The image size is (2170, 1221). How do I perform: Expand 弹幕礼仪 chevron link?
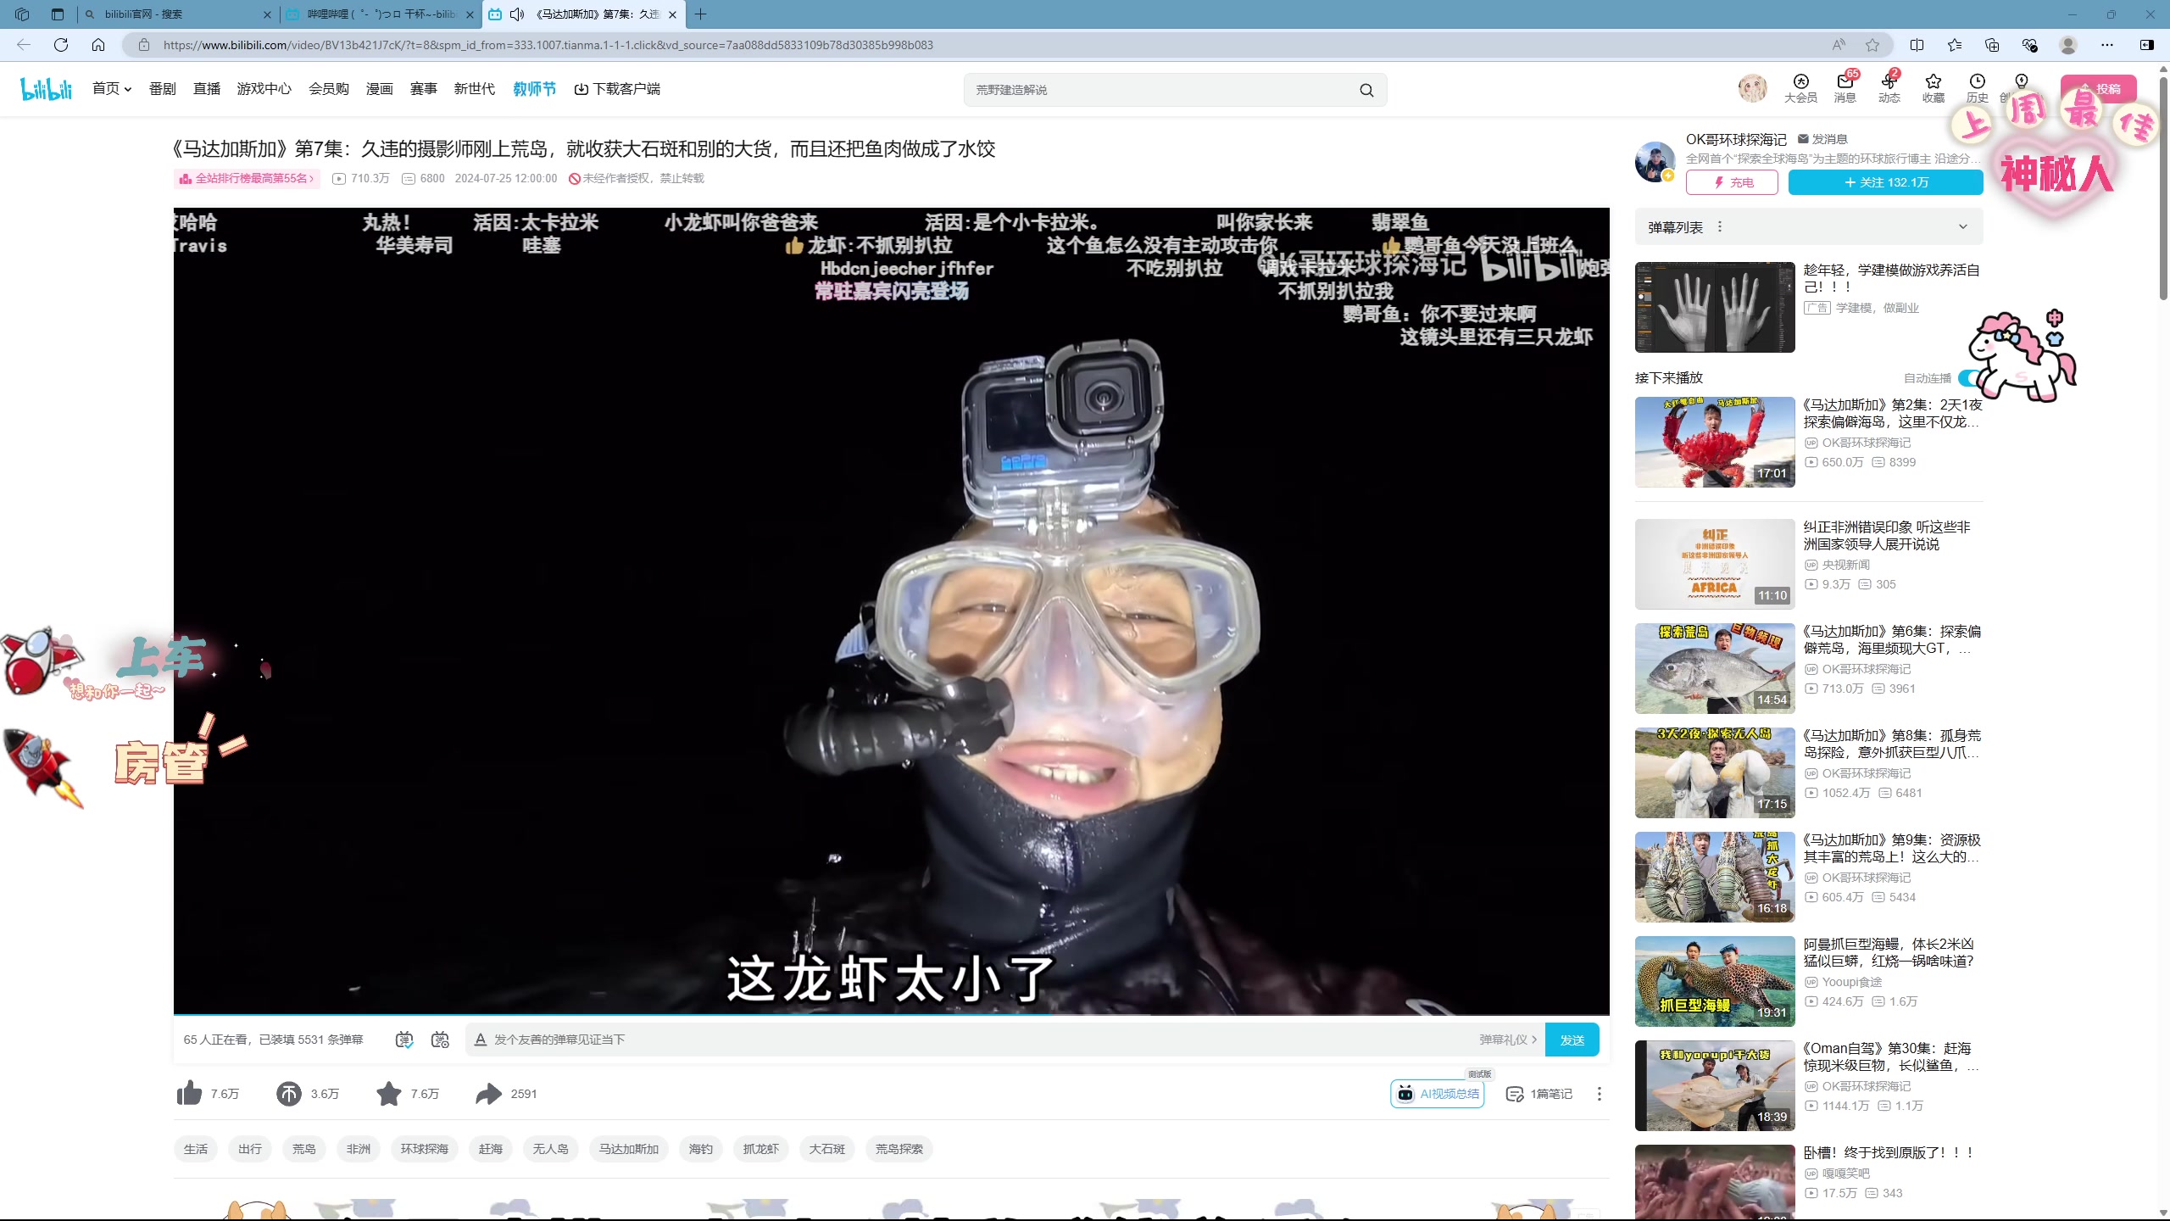[1508, 1040]
